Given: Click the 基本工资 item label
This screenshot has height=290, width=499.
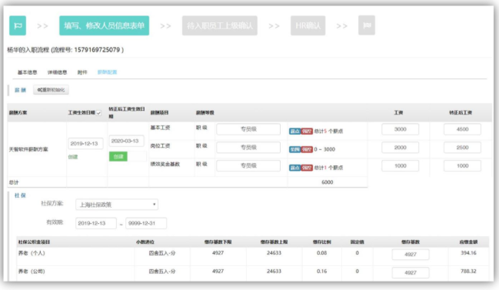Looking at the screenshot, I should click(160, 128).
